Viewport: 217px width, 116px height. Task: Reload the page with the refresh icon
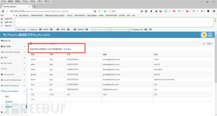tap(99, 11)
